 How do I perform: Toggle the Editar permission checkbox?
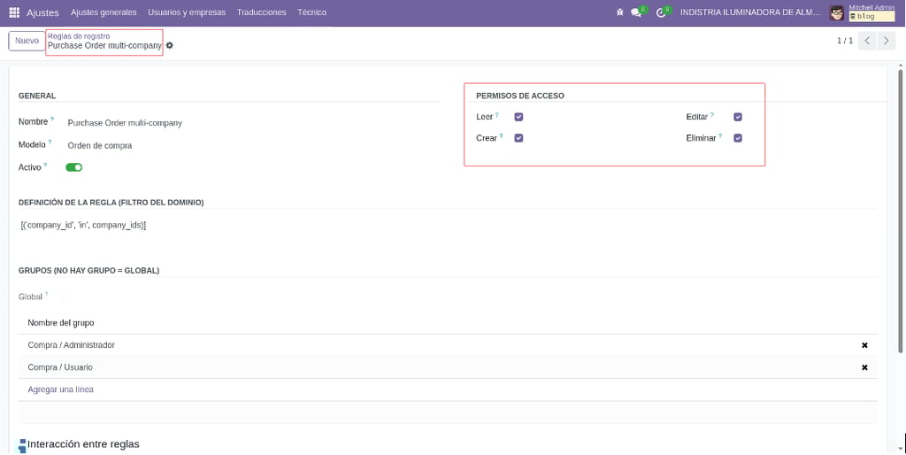(x=738, y=117)
